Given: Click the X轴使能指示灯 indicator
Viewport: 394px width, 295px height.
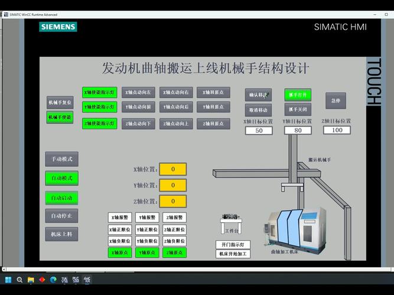Looking at the screenshot, I should [x=99, y=93].
